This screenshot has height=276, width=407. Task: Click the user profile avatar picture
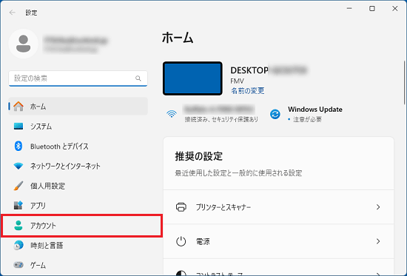pos(24,44)
